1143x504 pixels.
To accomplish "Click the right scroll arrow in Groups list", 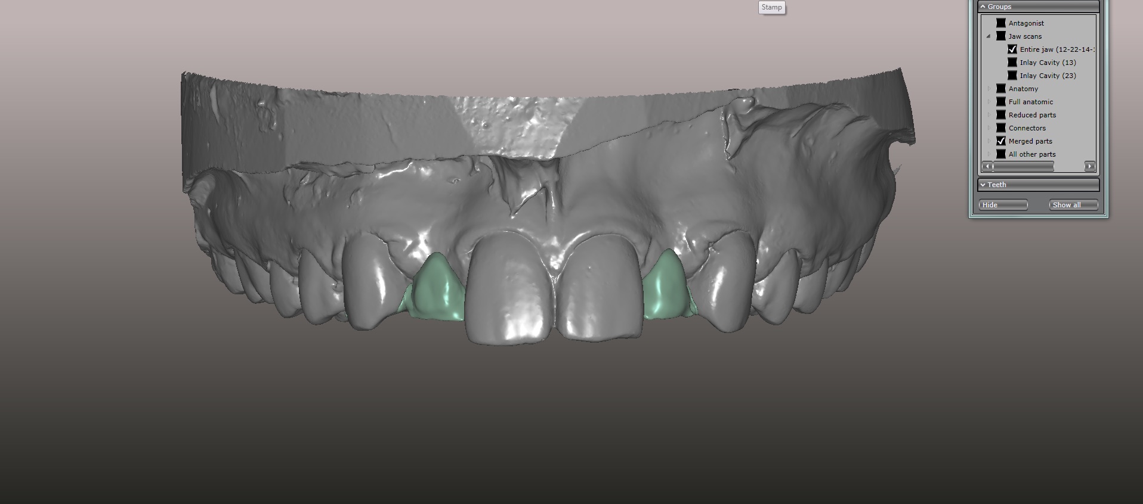I will [1090, 166].
